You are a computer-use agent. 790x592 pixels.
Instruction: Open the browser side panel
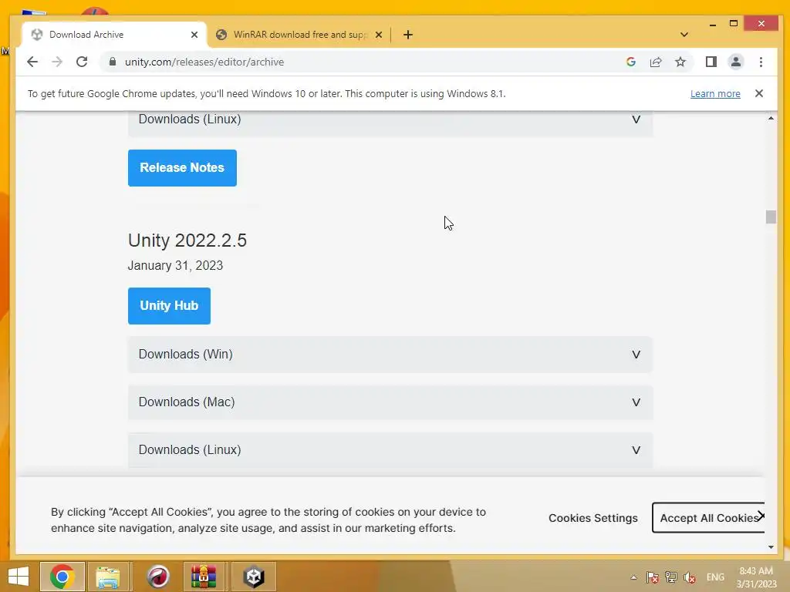click(711, 62)
